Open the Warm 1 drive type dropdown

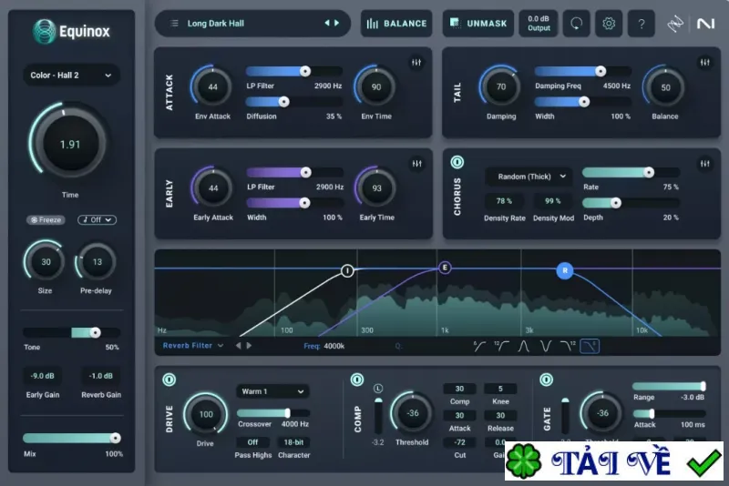[x=272, y=391]
